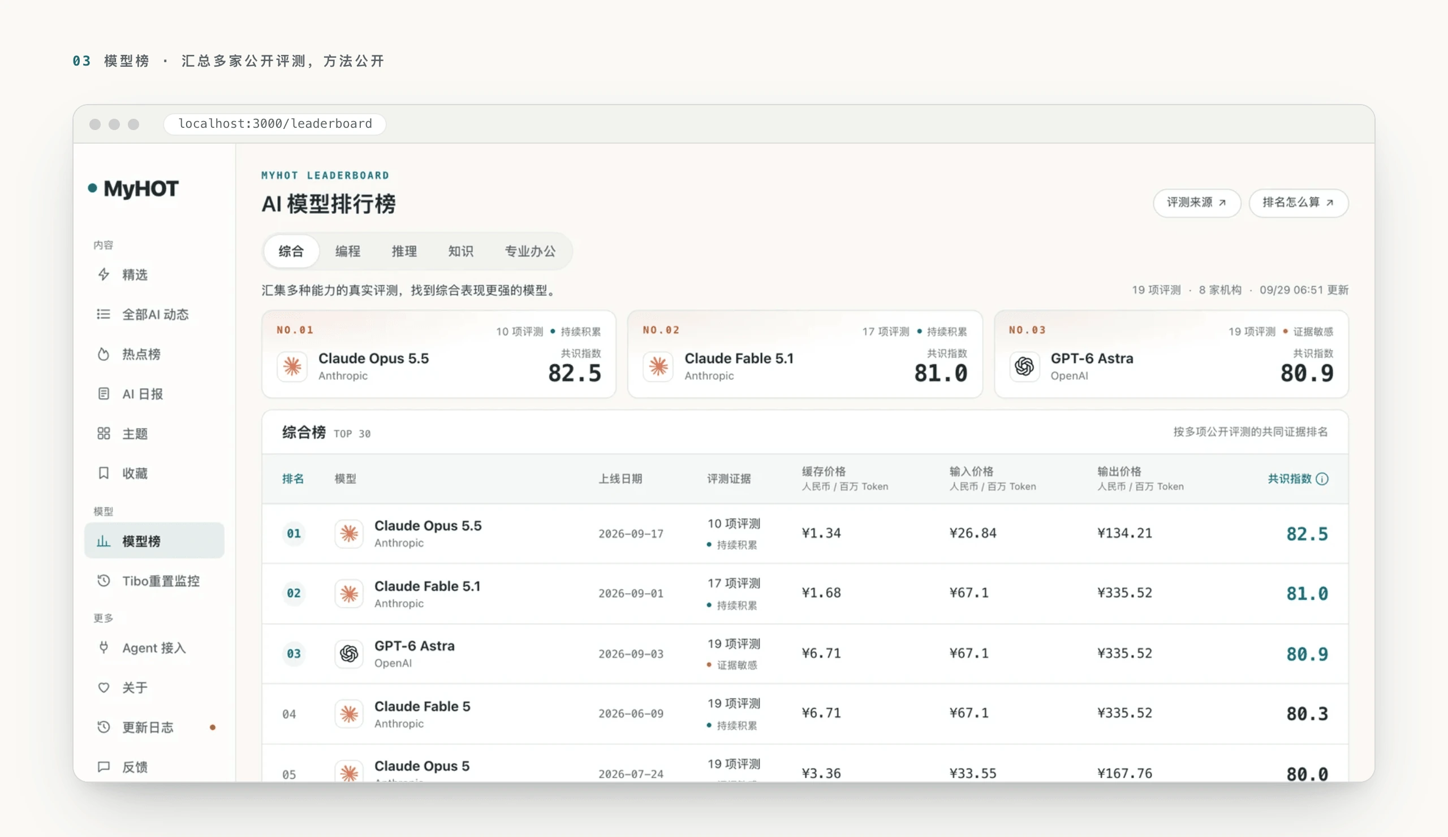Click the info icon next to 共识指数 header

tap(1322, 479)
